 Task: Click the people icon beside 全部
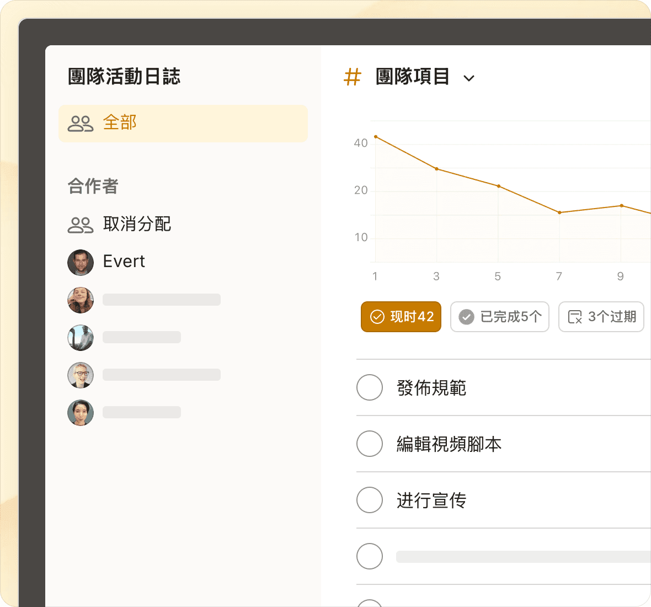tap(81, 123)
